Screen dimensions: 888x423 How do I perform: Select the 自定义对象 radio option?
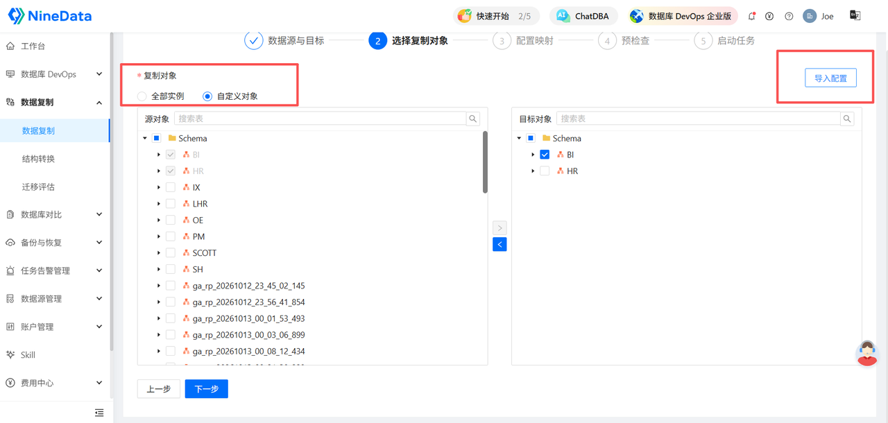pyautogui.click(x=207, y=96)
